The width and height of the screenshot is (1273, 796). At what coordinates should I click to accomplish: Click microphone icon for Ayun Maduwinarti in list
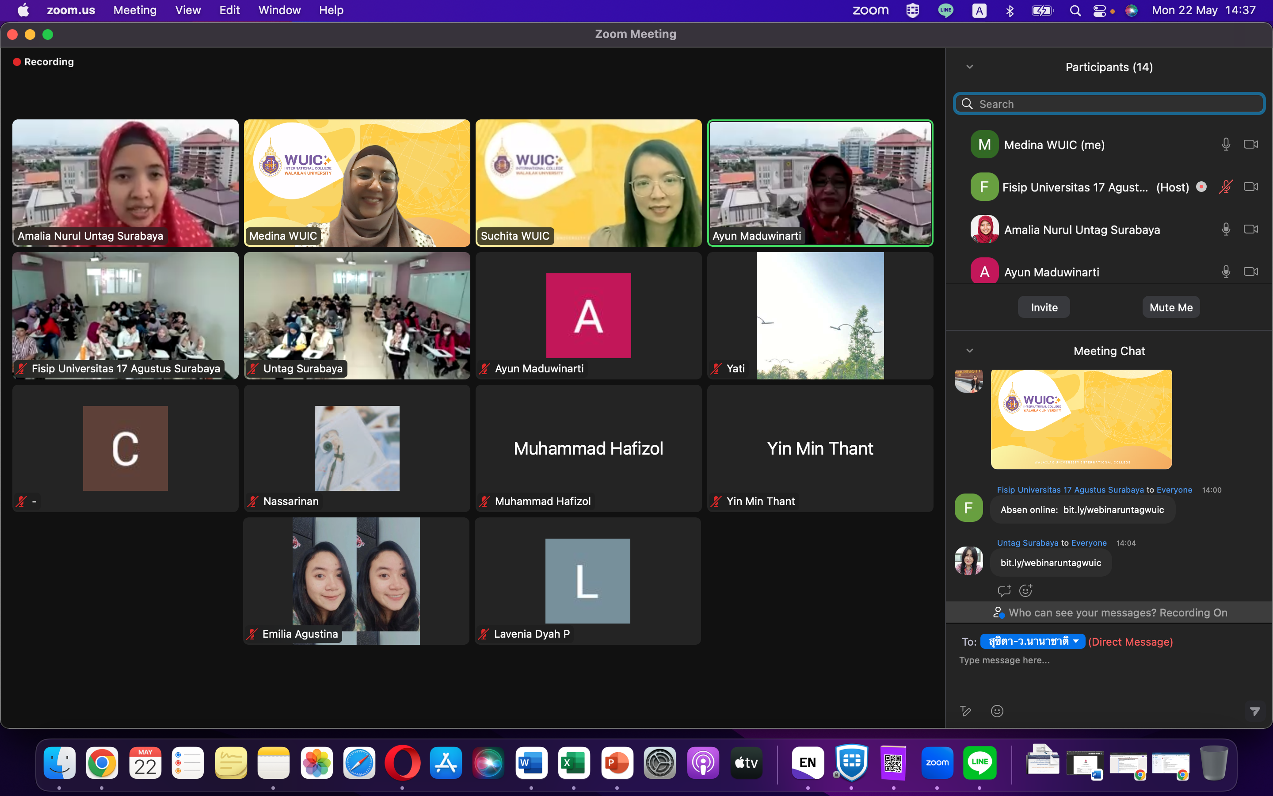(1226, 272)
